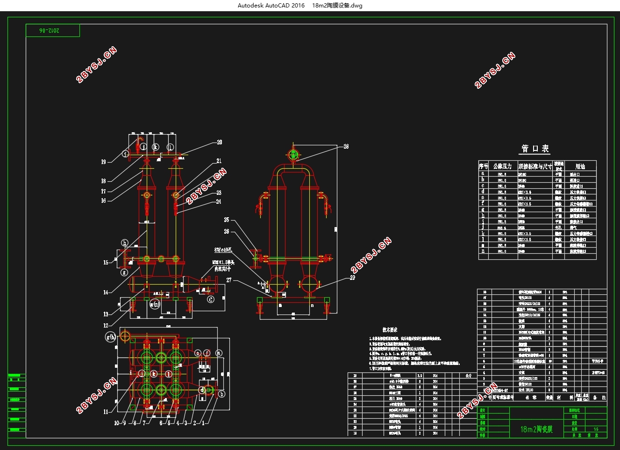The image size is (620, 450).
Task: Click nozzle label b circle in plan view
Action: coord(222,394)
